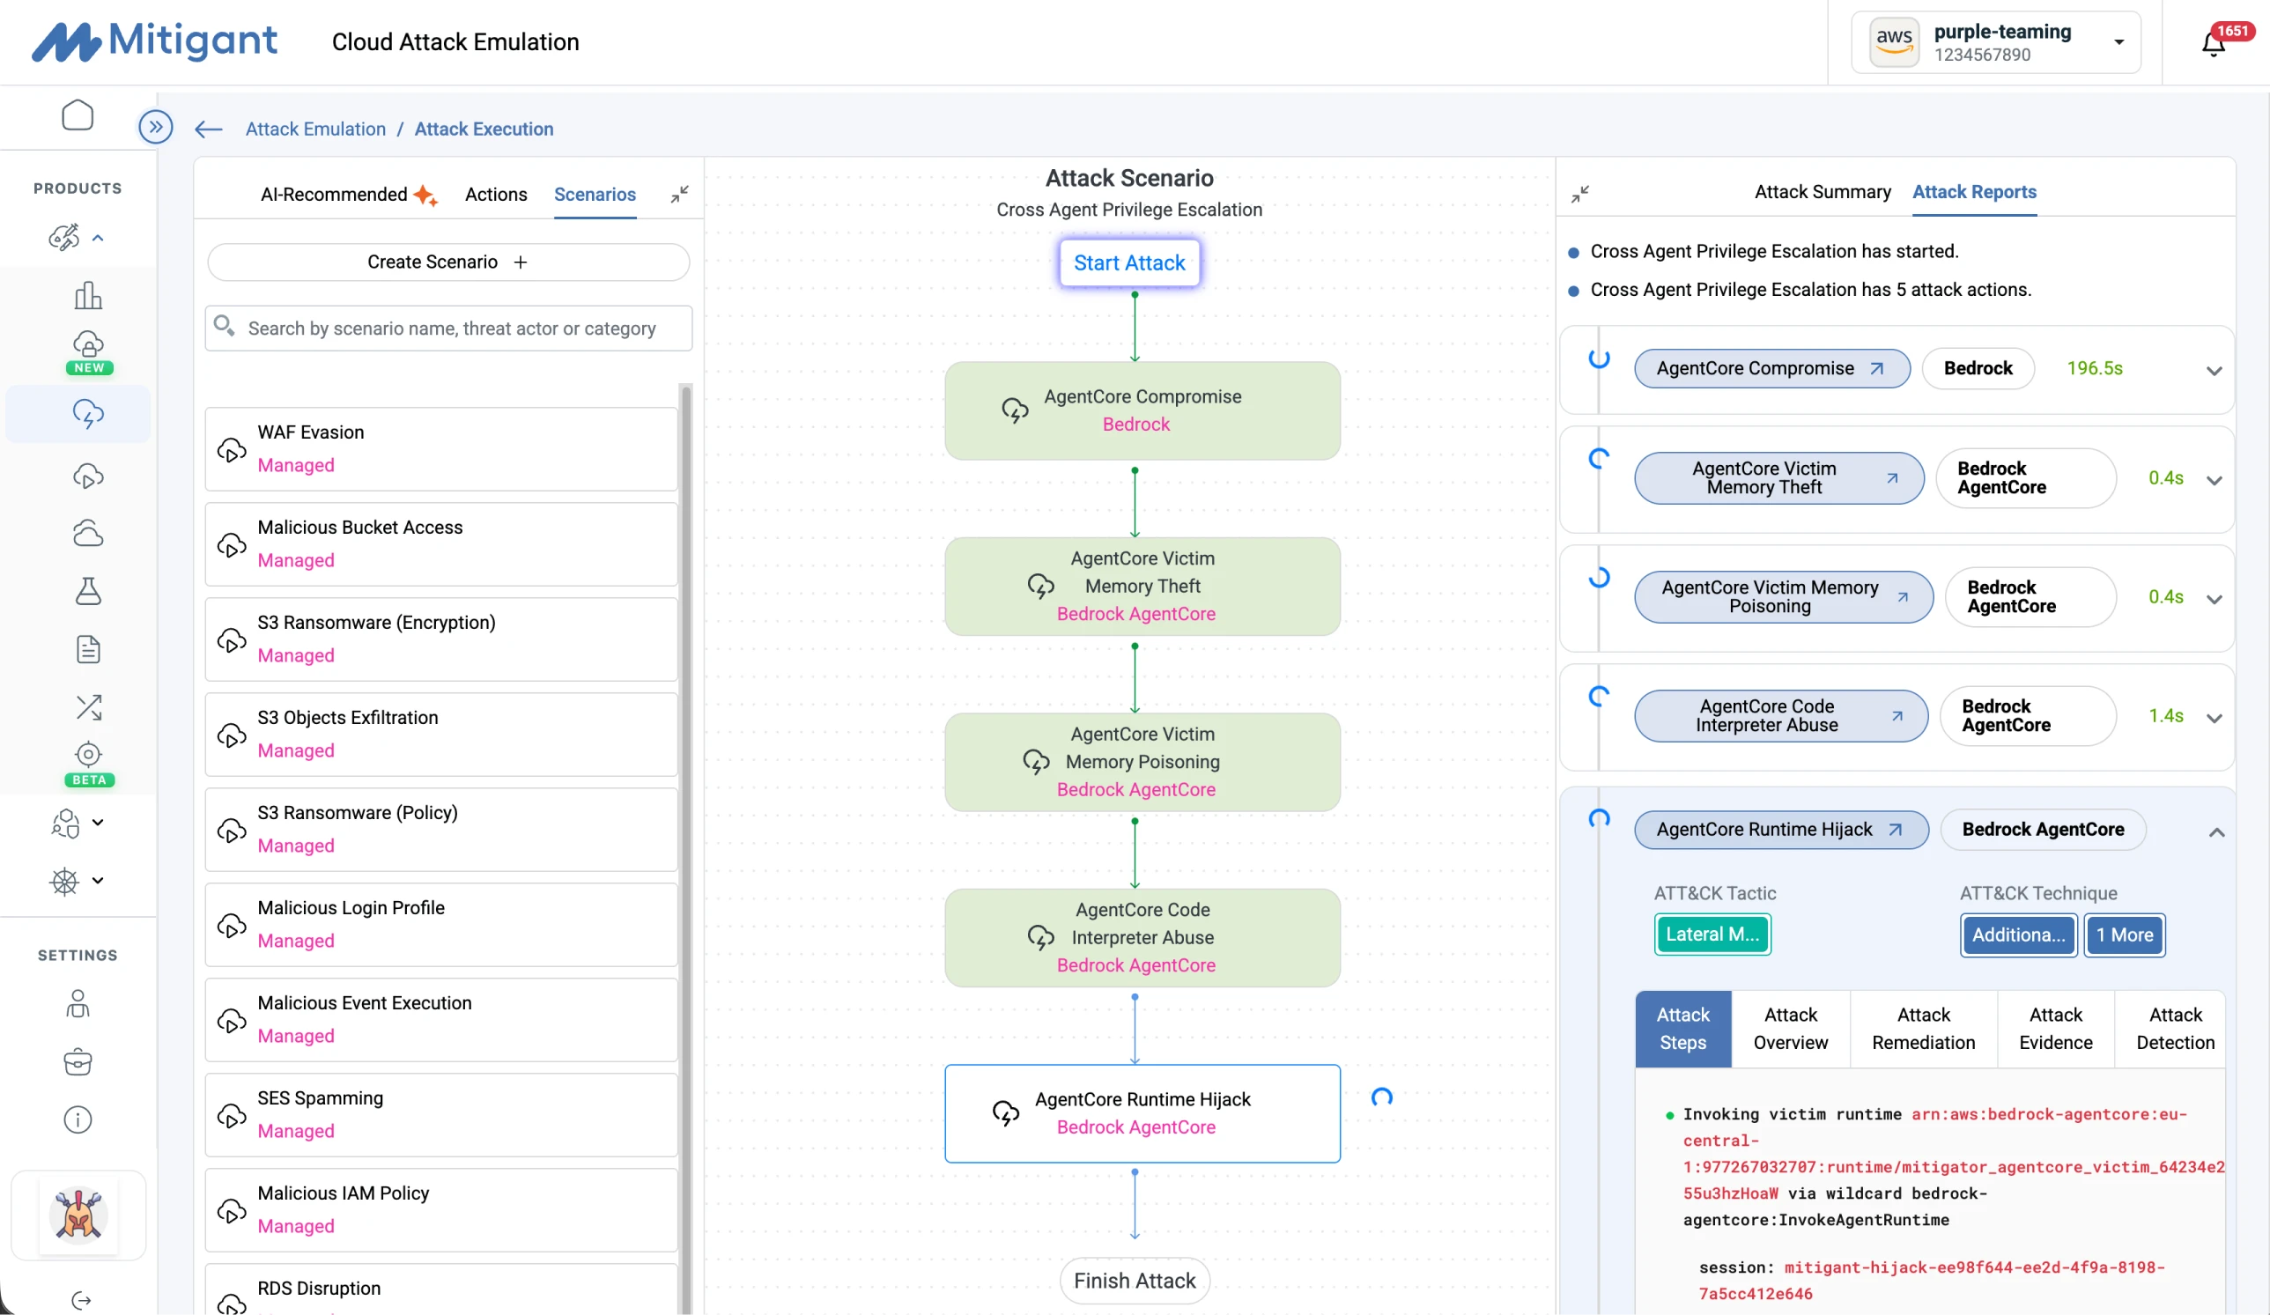The image size is (2270, 1315).
Task: Expand the helm wheel sidebar group chevron
Action: (98, 881)
